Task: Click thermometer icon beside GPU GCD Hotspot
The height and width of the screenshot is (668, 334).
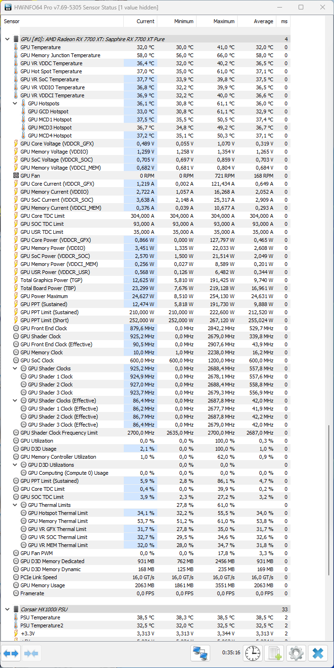Action: click(24, 111)
